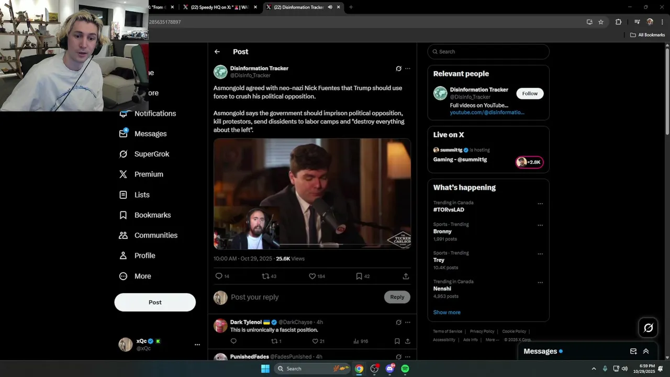The width and height of the screenshot is (670, 377).
Task: Open options for Trey trend
Action: 540,254
